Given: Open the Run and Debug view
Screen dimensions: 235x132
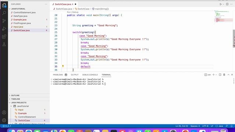Looking at the screenshot, I should [x=4, y=29].
